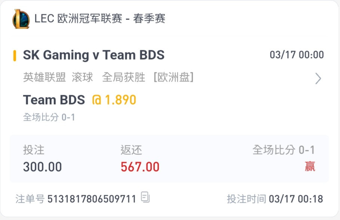Select the stake amount 300.00
Screen dimensions: 340x220
(43, 167)
